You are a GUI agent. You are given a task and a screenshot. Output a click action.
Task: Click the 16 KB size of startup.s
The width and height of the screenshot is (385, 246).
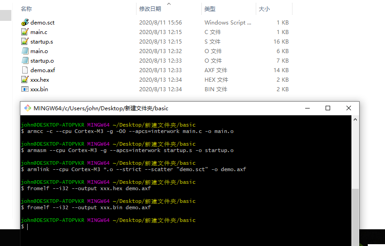(x=281, y=42)
